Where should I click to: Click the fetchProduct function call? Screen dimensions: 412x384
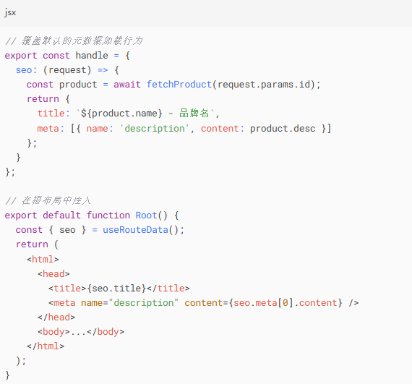(x=179, y=85)
